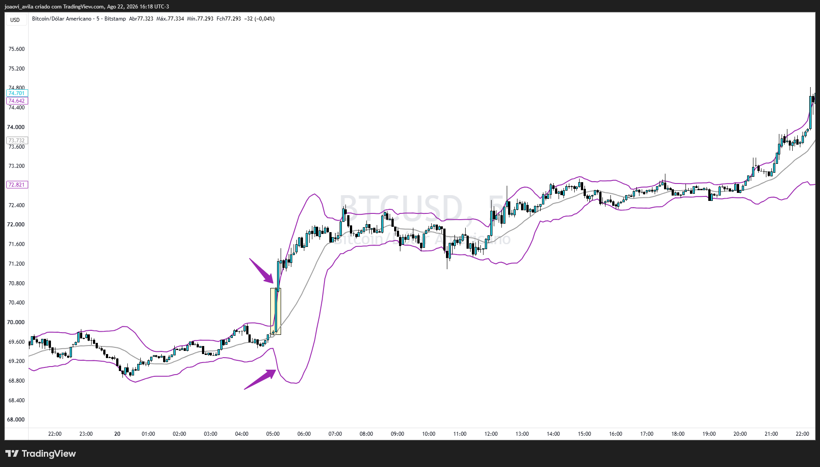Image resolution: width=820 pixels, height=467 pixels.
Task: Click the 71.200 price axis label
Action: click(x=17, y=264)
